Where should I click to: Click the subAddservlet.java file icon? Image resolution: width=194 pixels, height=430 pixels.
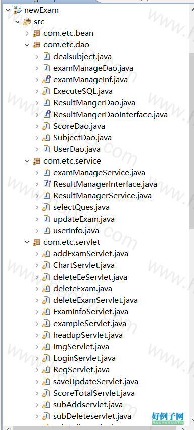click(46, 405)
